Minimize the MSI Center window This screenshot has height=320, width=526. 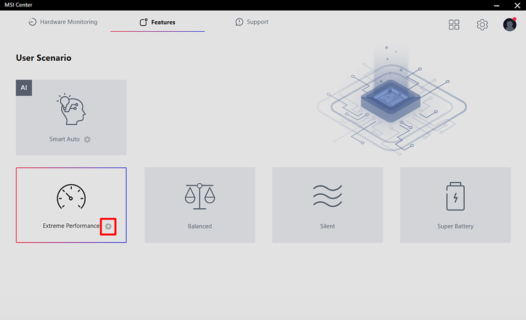pos(496,5)
